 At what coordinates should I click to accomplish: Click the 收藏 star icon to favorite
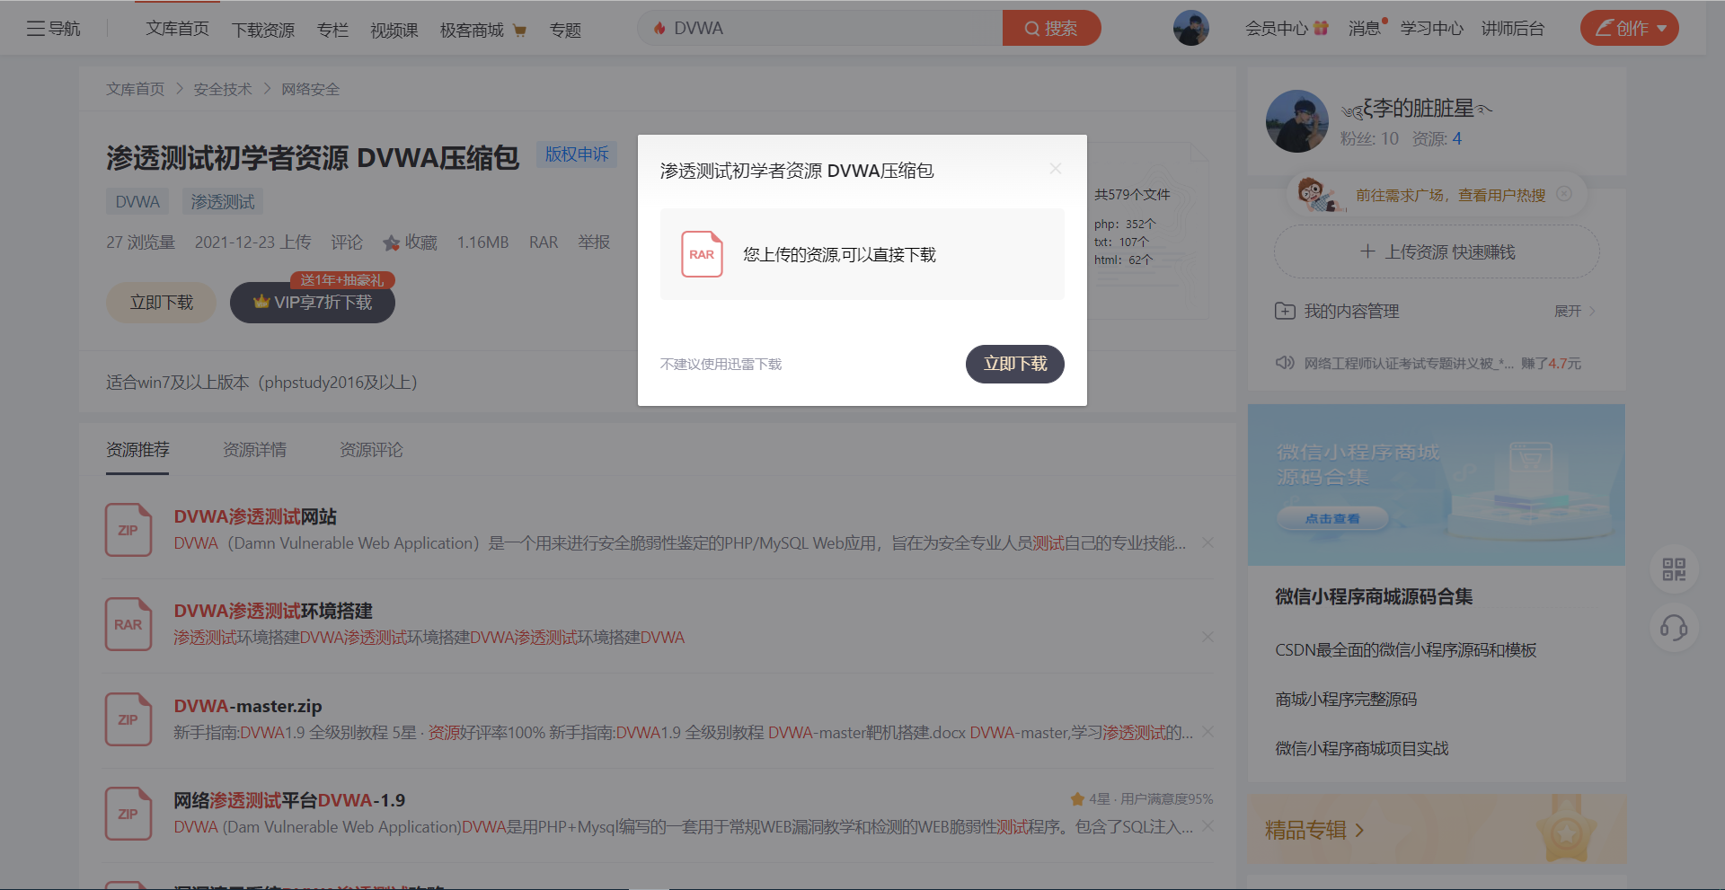click(x=390, y=242)
